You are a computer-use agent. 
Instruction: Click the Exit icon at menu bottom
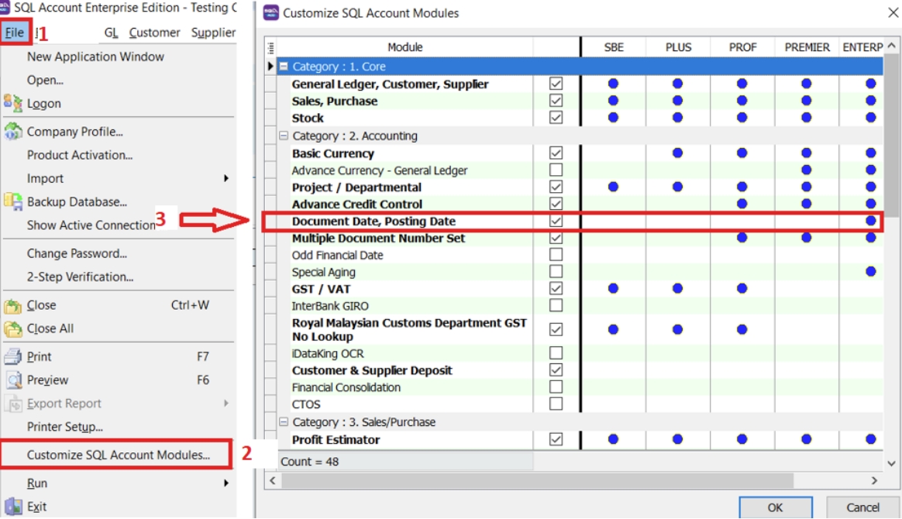(x=12, y=507)
